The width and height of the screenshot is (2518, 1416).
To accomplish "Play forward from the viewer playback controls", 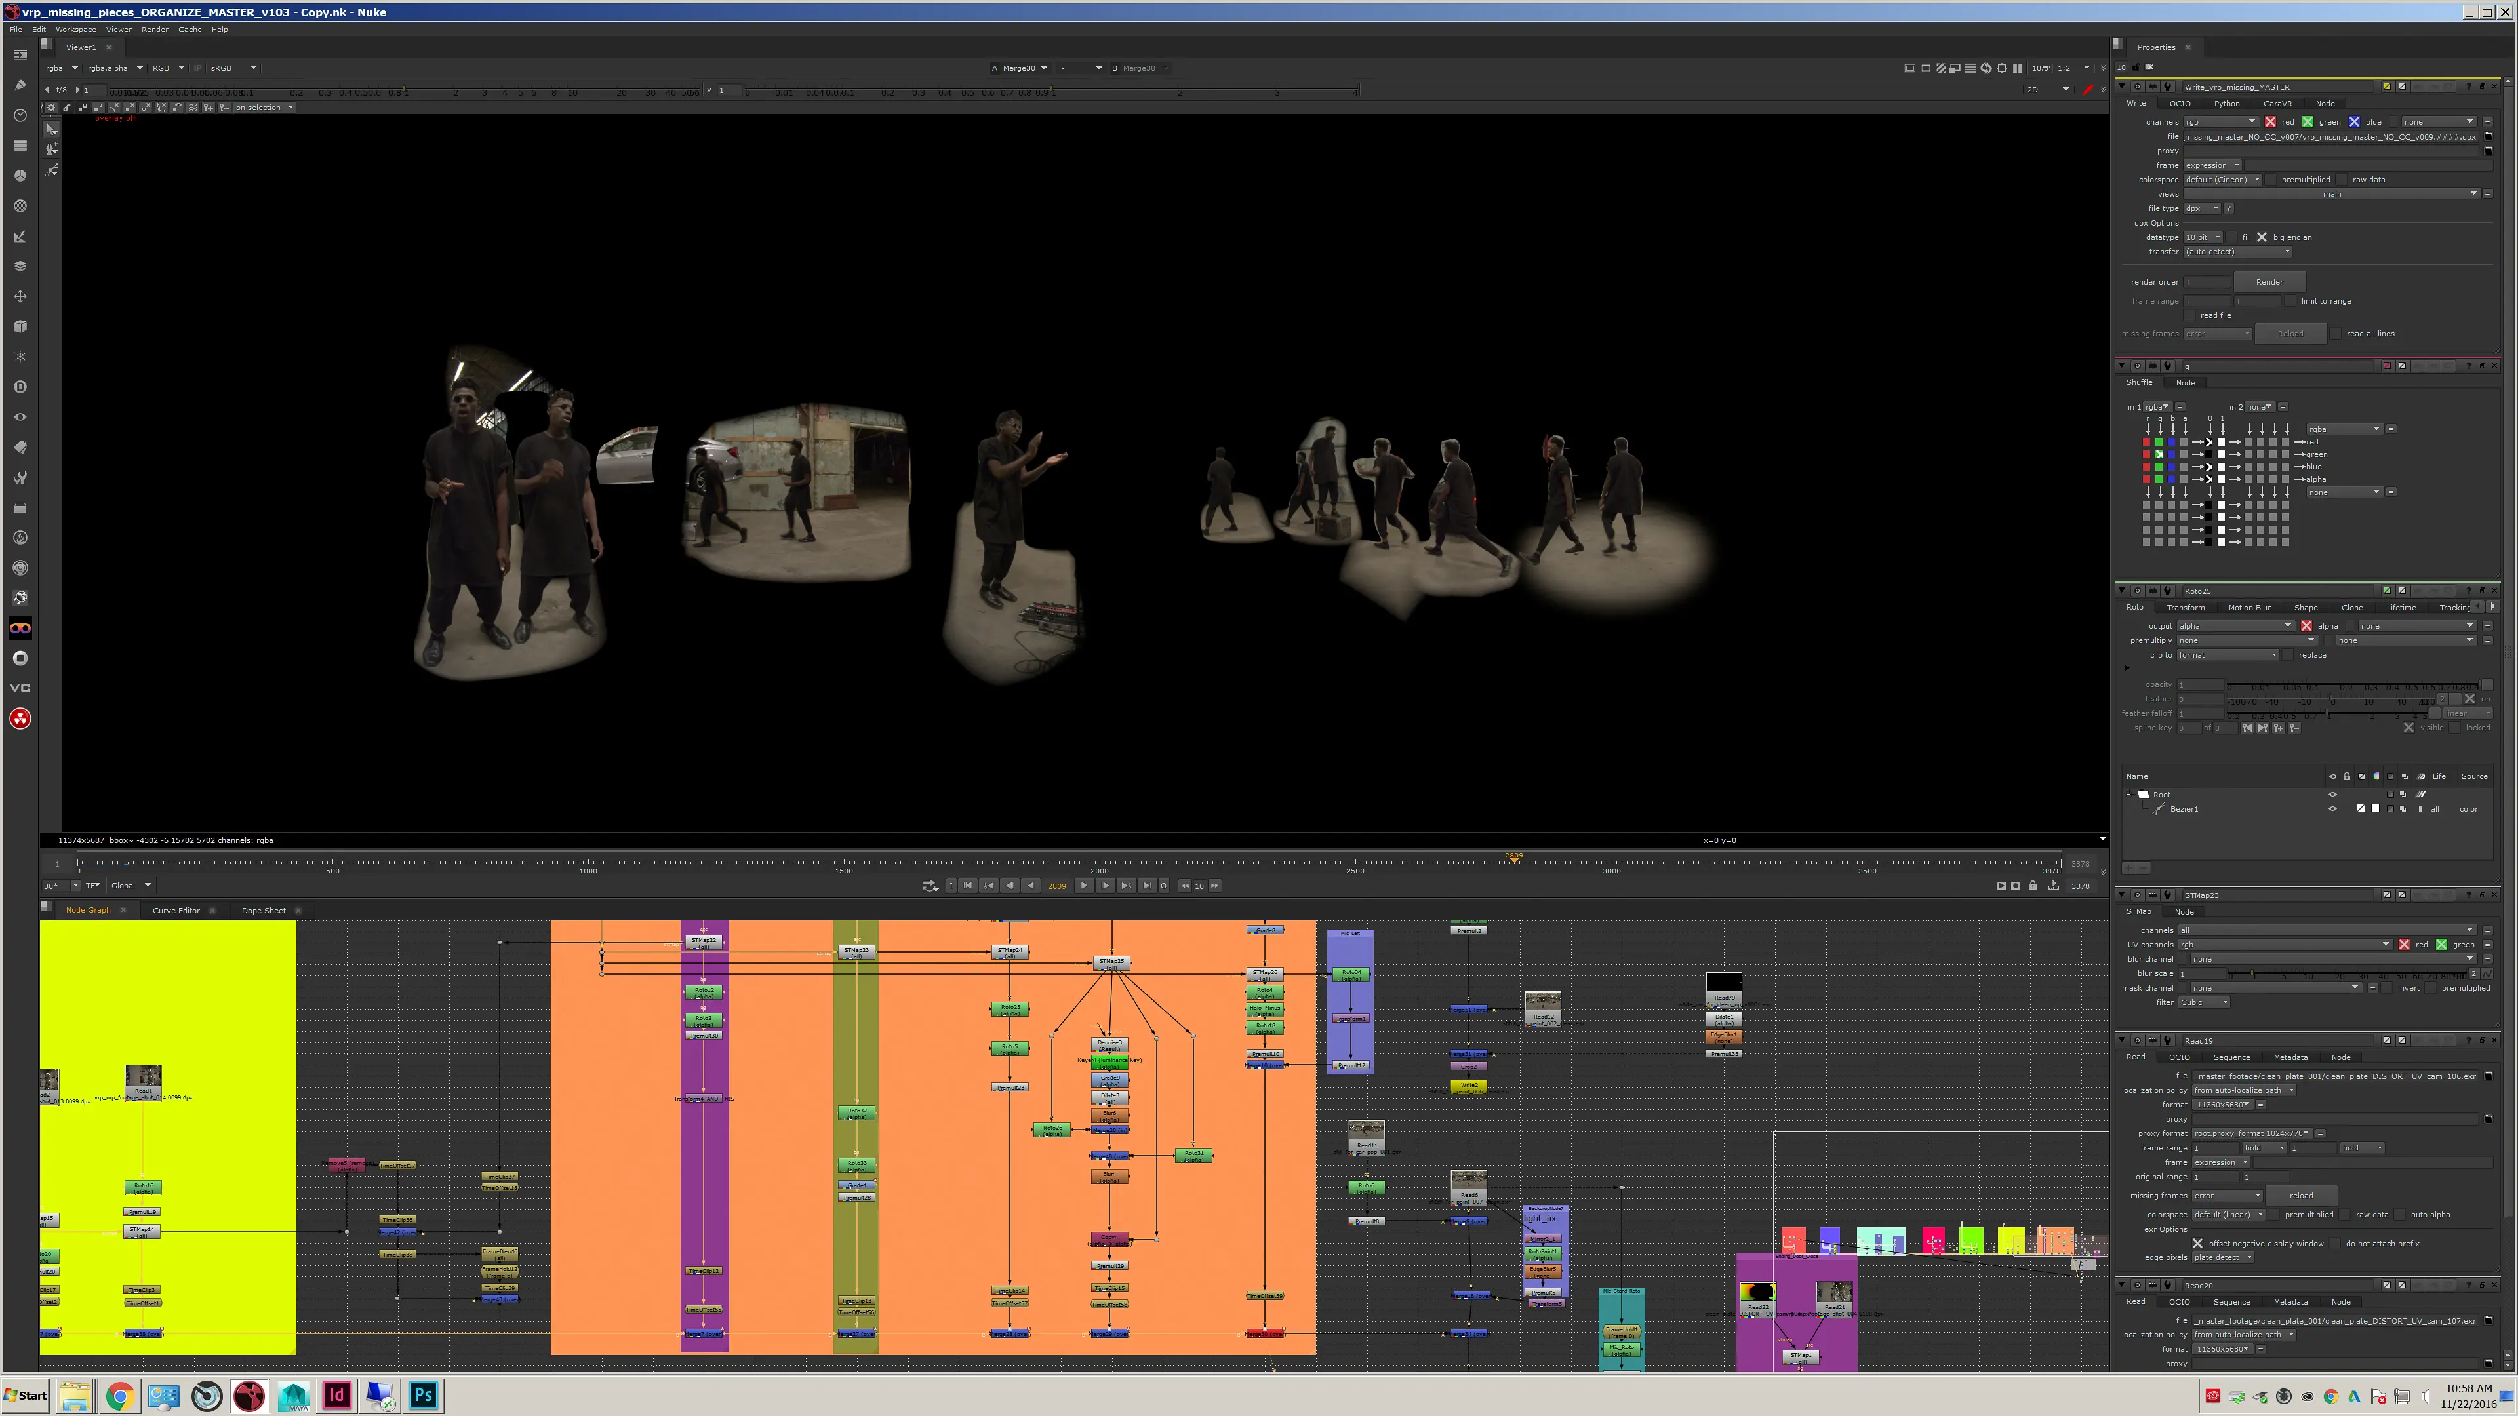I will click(x=1083, y=886).
